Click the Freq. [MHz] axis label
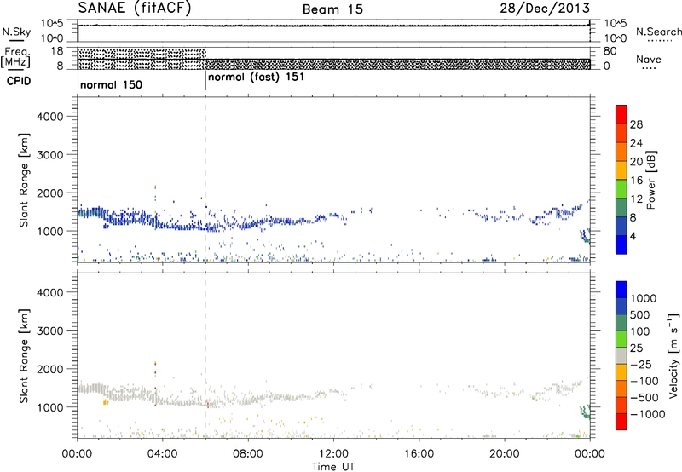 coord(16,57)
